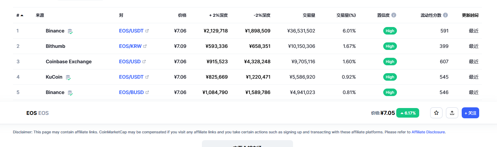Click the High confidence badge in Bithumb row

coord(390,46)
